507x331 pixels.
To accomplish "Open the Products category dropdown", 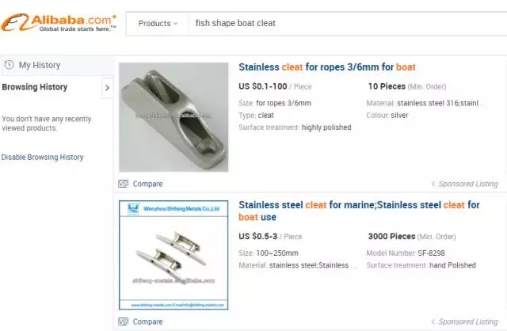I will coord(158,23).
